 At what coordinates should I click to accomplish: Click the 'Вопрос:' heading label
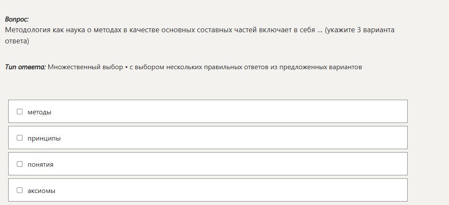17,19
